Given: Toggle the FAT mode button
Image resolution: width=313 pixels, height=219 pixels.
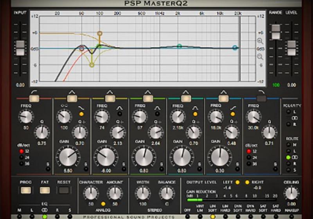Looking at the screenshot, I should point(44,190).
